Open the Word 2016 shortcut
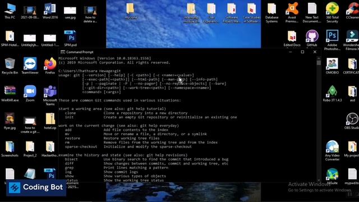The image size is (359, 202). (50, 11)
